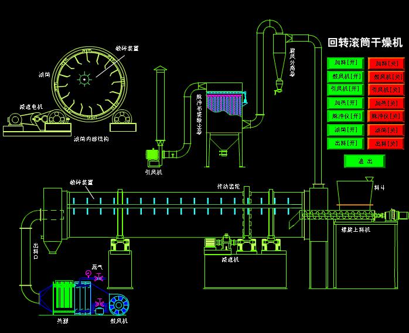Click the 料斗 text label
This screenshot has width=409, height=333.
[379, 188]
